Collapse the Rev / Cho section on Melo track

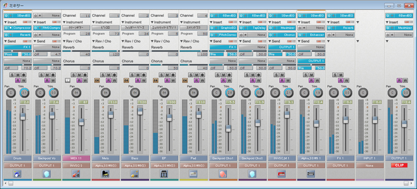[94, 41]
